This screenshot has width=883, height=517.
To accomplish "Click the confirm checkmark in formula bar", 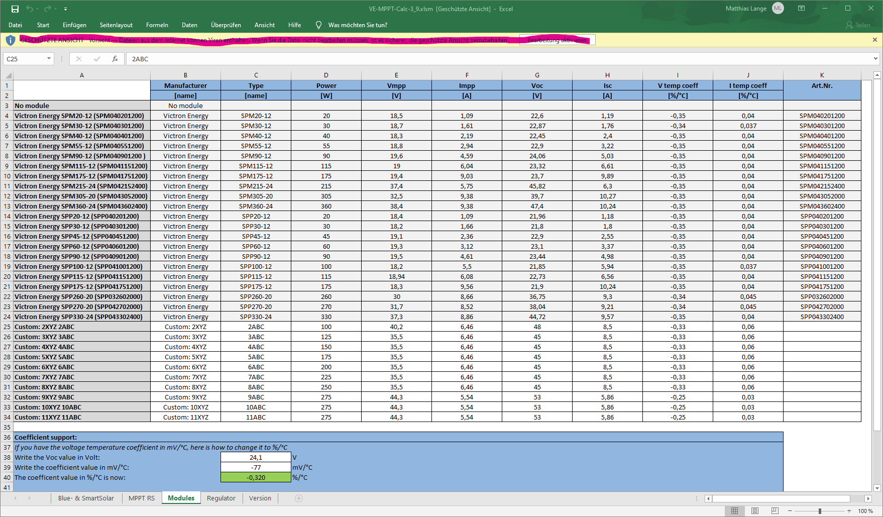I will 97,59.
